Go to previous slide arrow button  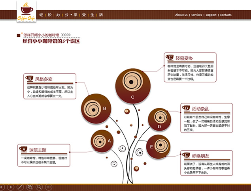tap(2, 187)
